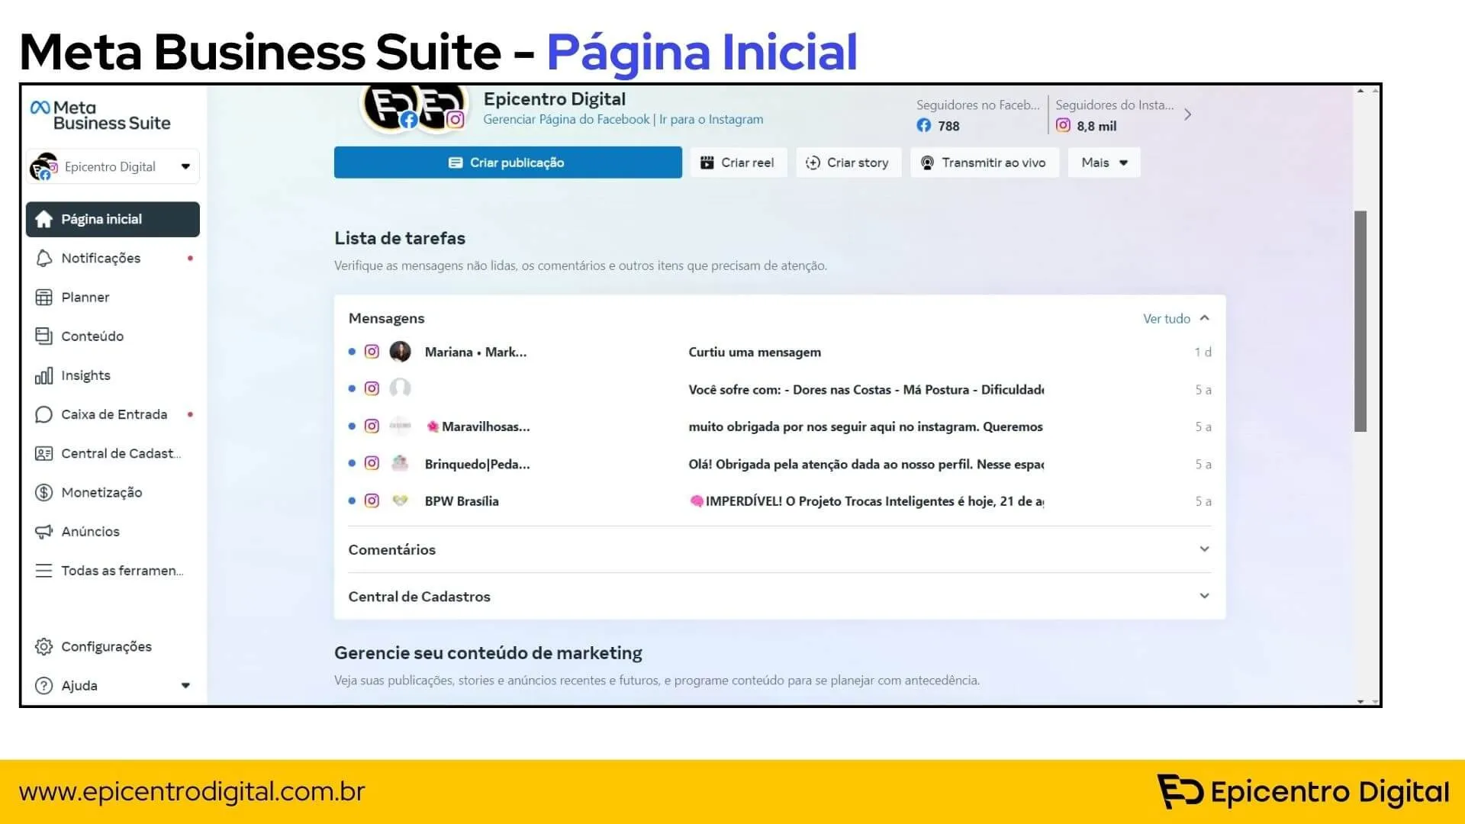Expand the Comentários section

[x=1204, y=549]
